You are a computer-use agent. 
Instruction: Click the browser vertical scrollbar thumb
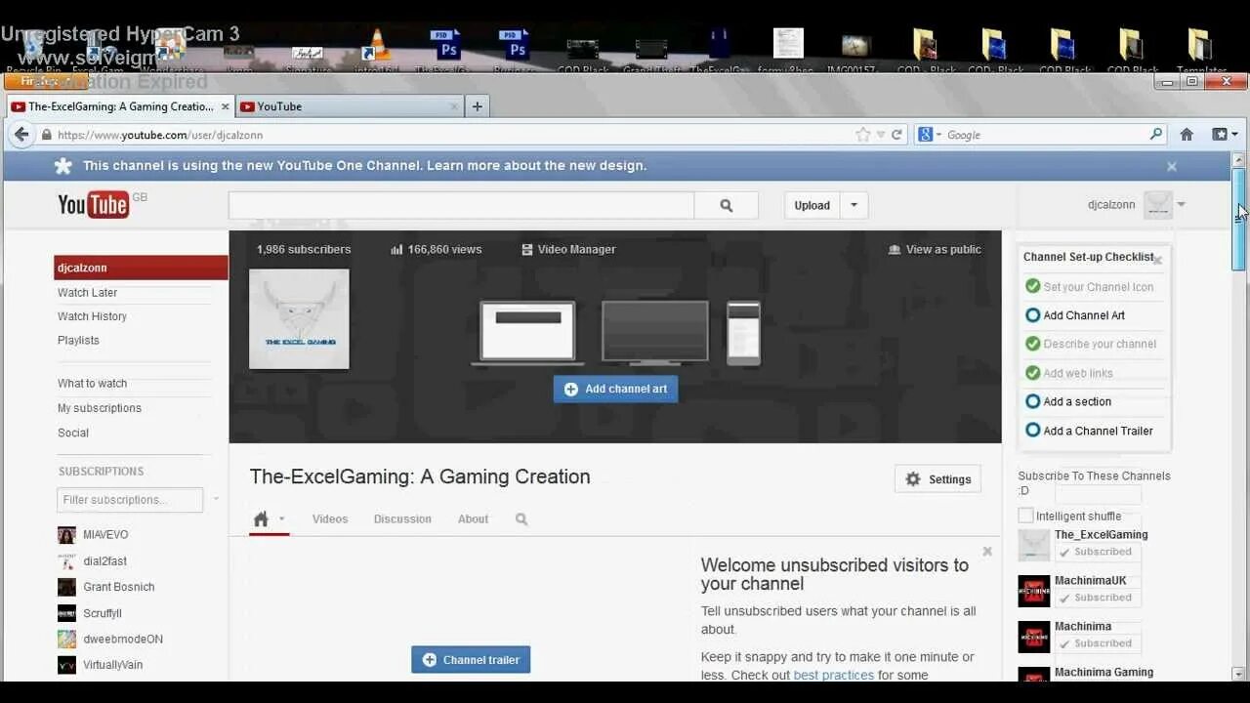coord(1238,219)
